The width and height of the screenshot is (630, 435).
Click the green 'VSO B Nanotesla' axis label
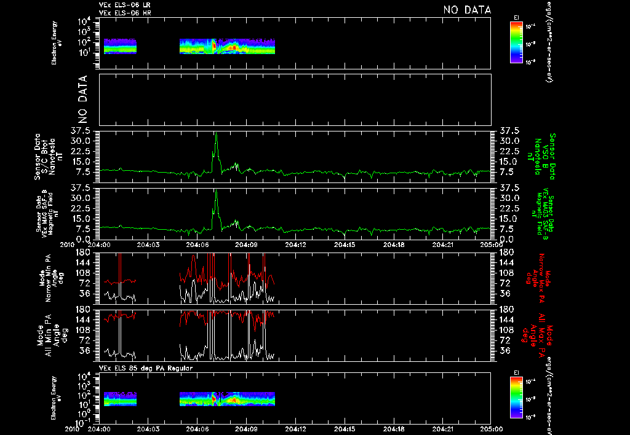[x=541, y=157]
